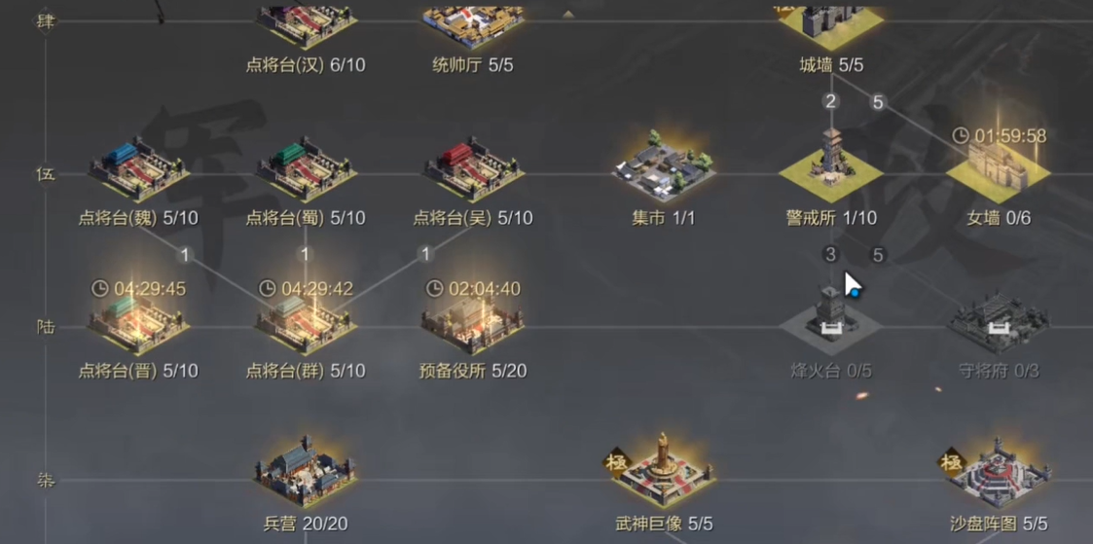Select the 点将台(魏) building icon

tap(139, 169)
